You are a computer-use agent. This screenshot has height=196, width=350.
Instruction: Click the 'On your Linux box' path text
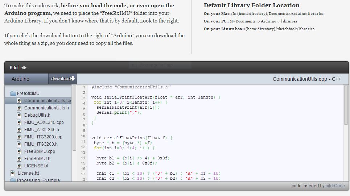coord(259,29)
